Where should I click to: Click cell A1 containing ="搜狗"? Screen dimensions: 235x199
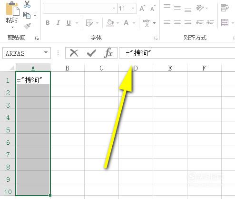click(x=33, y=78)
